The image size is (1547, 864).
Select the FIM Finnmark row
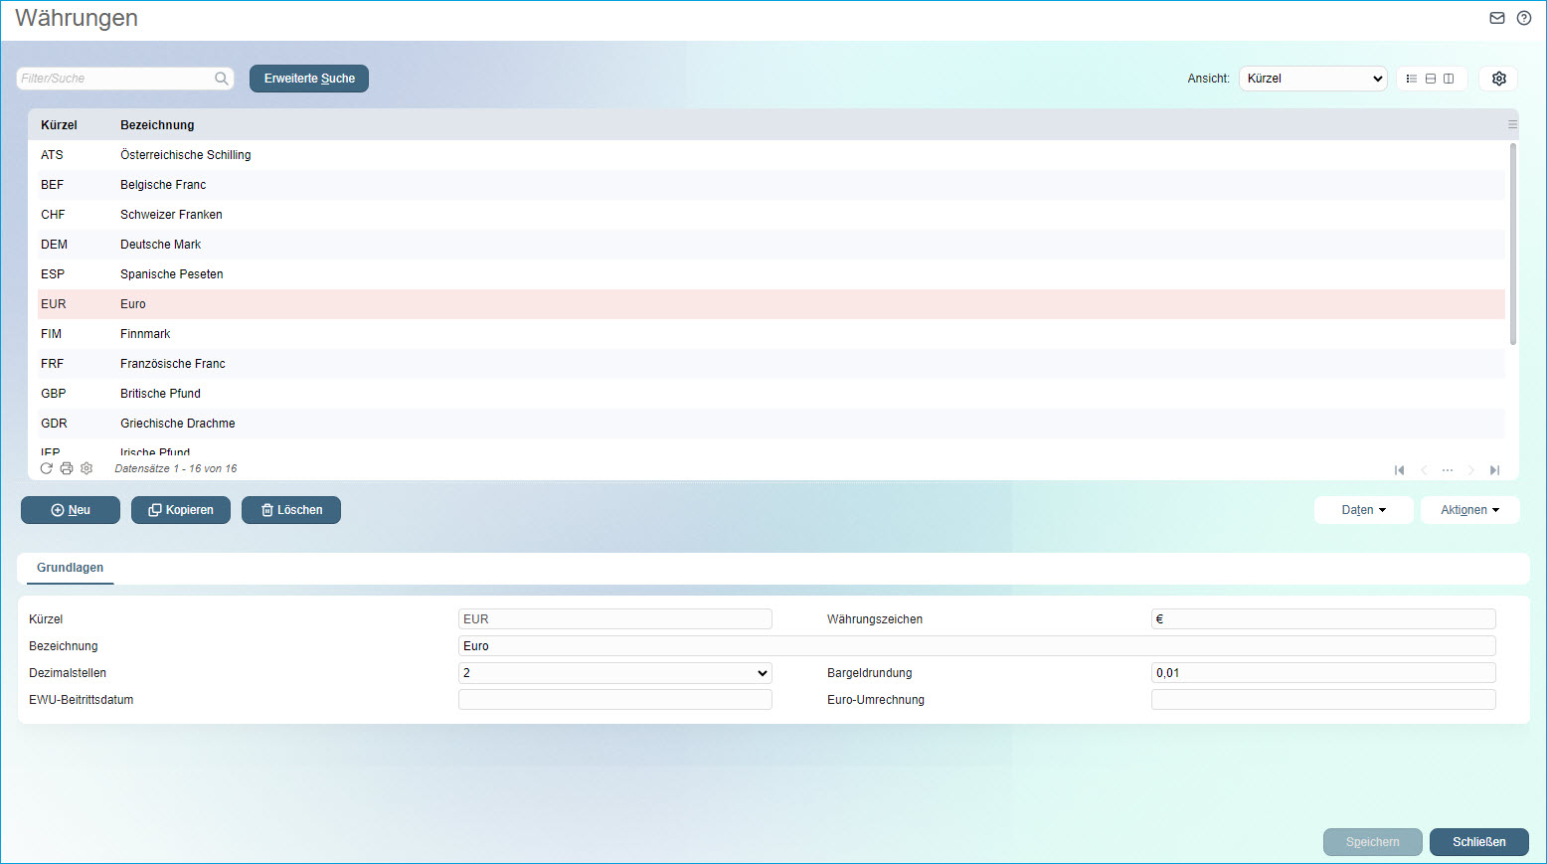(x=772, y=334)
